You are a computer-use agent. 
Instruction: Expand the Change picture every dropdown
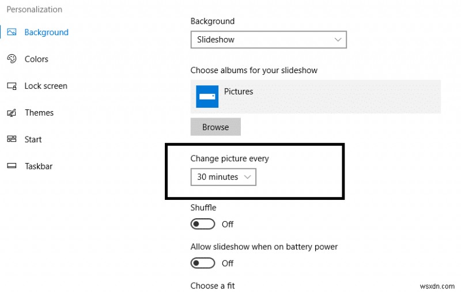223,177
